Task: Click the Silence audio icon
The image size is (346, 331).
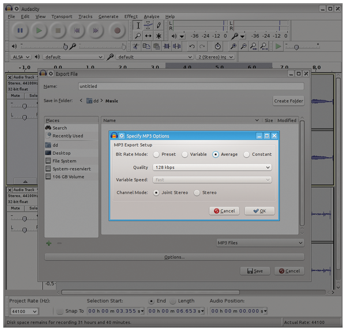Action: (x=177, y=46)
